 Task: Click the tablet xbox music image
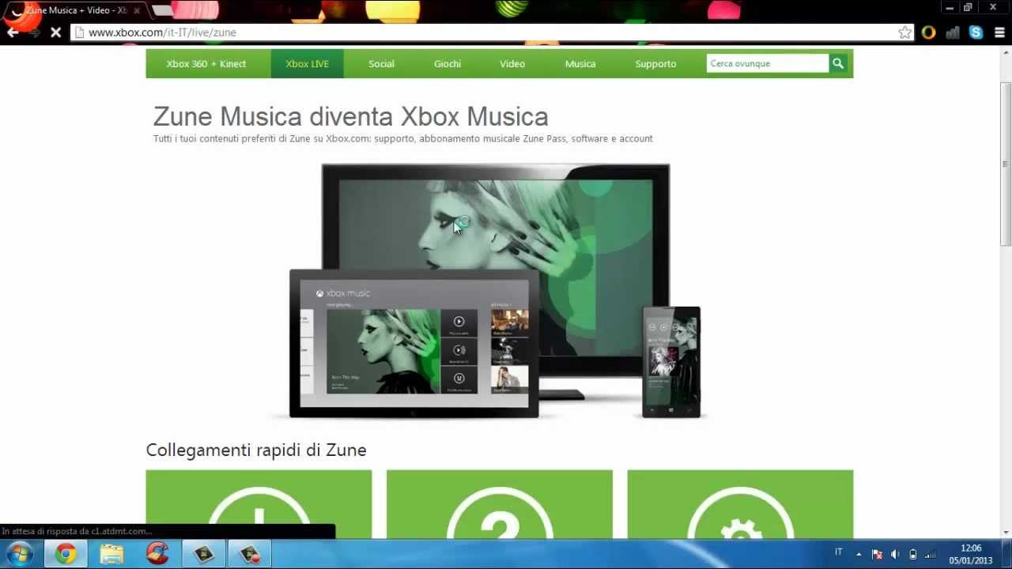click(414, 344)
